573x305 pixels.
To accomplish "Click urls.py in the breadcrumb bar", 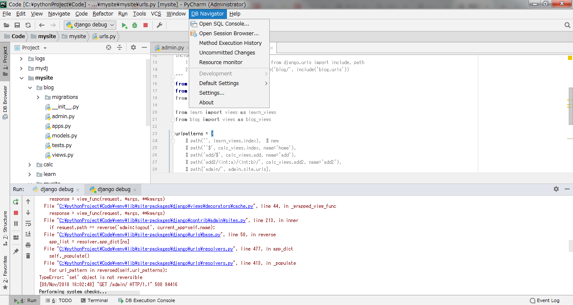I will point(104,36).
